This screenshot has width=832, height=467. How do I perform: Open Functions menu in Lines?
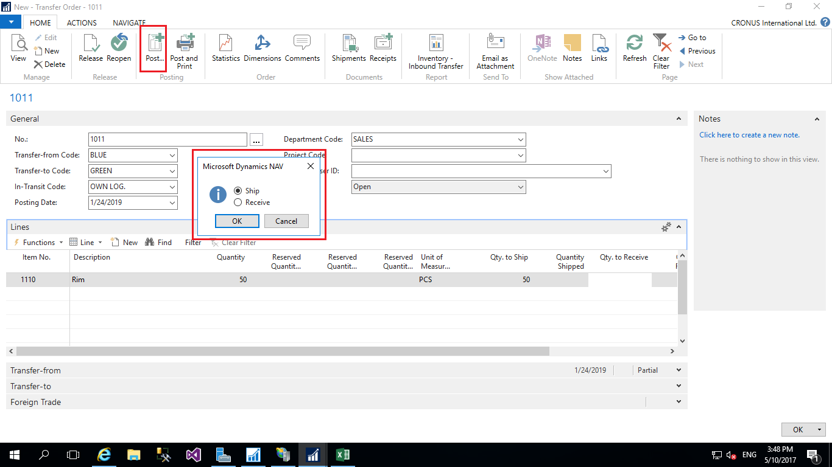(38, 242)
